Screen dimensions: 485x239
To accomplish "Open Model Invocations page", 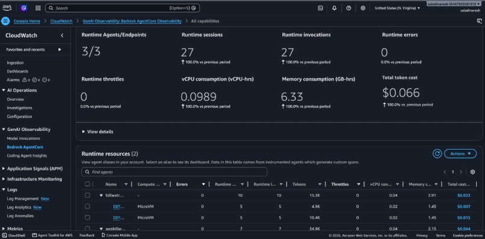I will (x=23, y=138).
